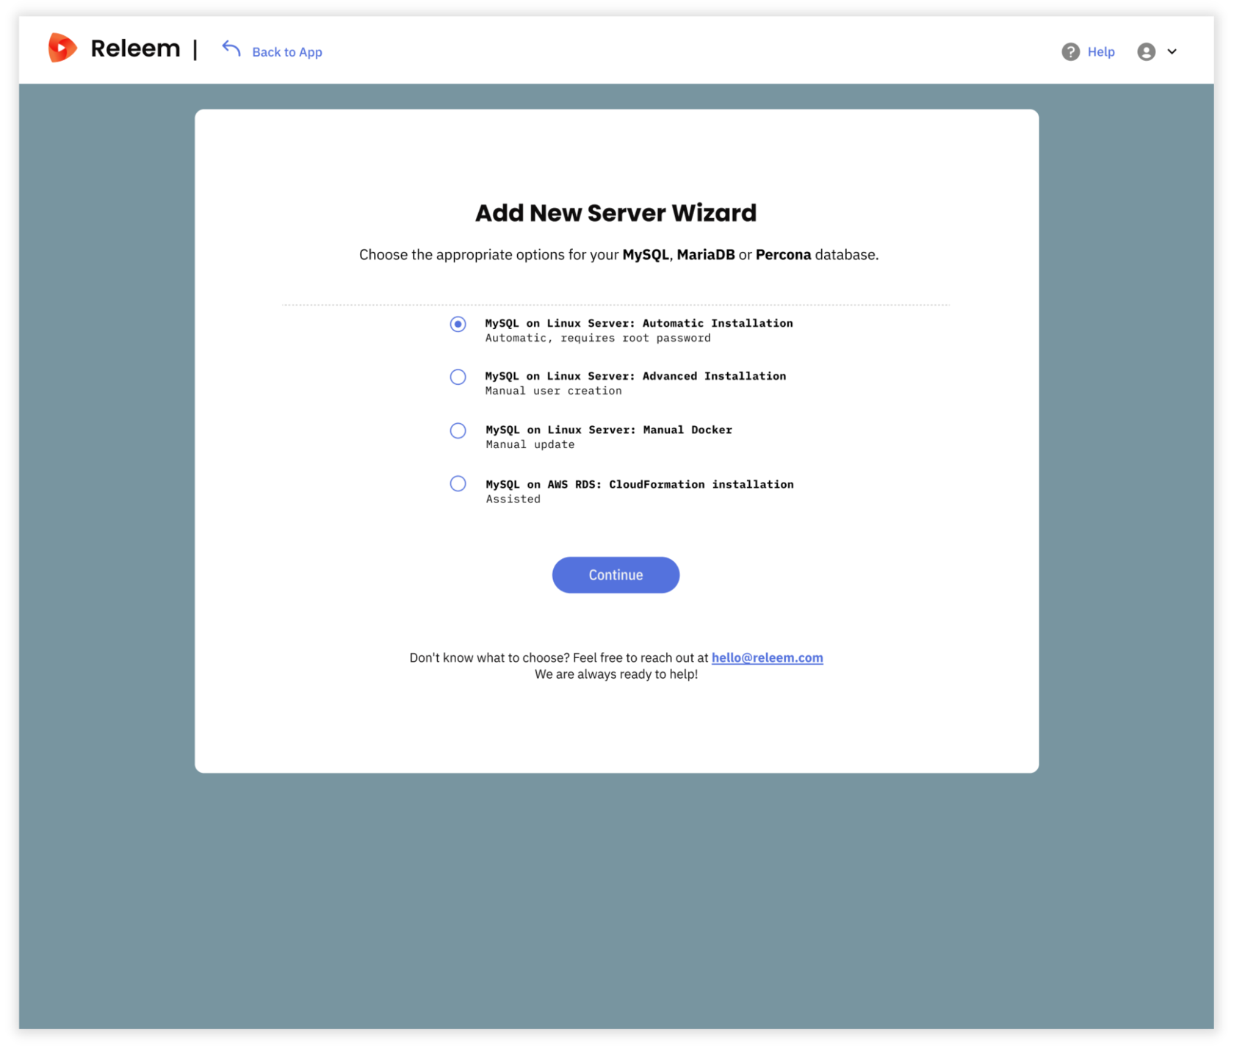
Task: Click the bold 'Percona' word in the description
Action: coord(783,254)
